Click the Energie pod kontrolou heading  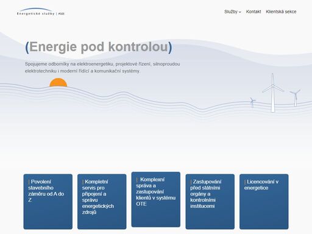pyautogui.click(x=99, y=47)
